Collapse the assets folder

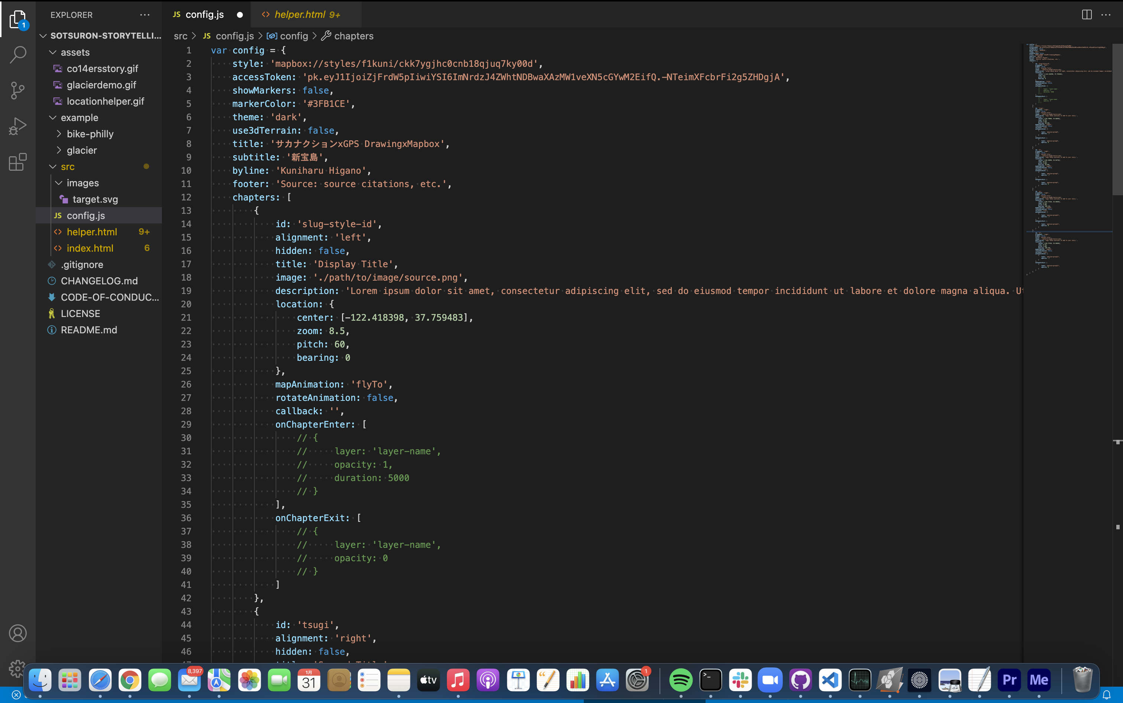[x=75, y=52]
